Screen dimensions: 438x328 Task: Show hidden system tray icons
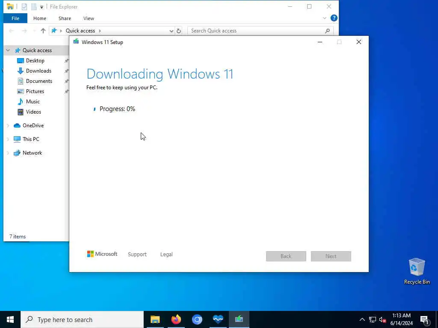click(362, 319)
